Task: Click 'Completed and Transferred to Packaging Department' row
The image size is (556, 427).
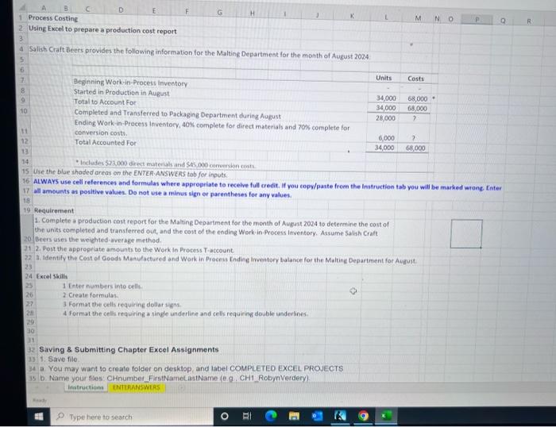Action: (177, 113)
